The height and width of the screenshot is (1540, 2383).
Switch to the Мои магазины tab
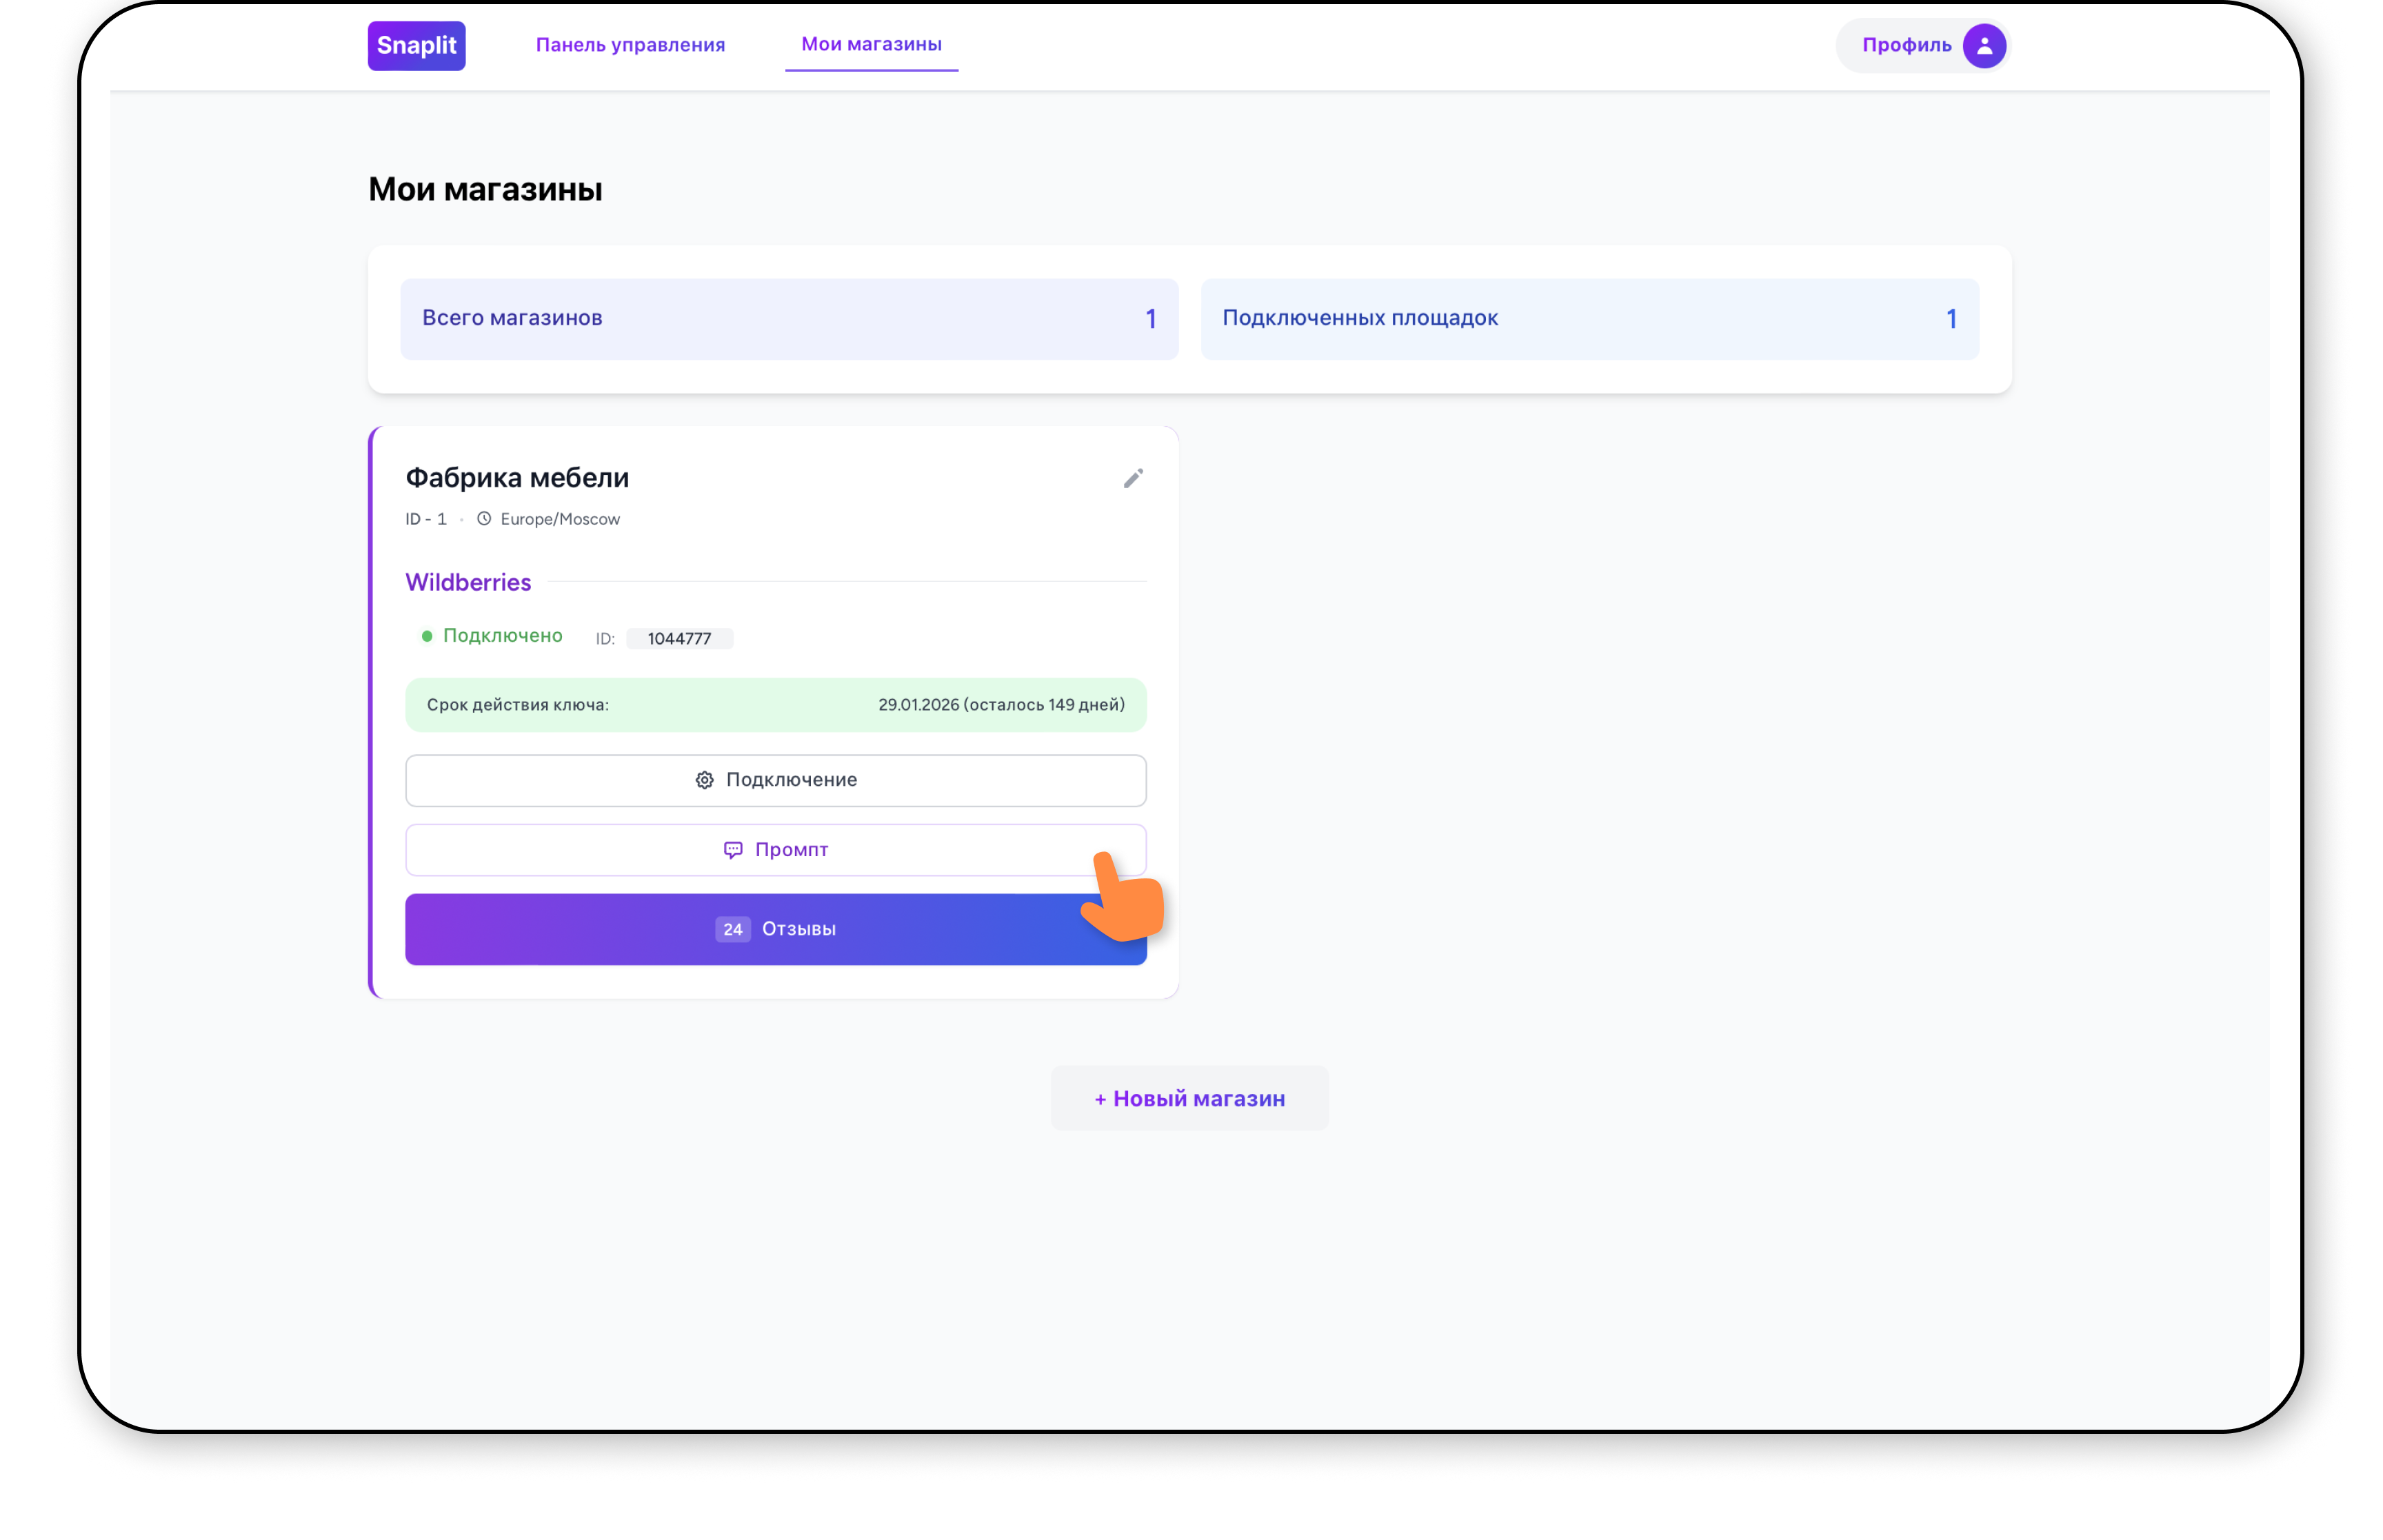[871, 45]
